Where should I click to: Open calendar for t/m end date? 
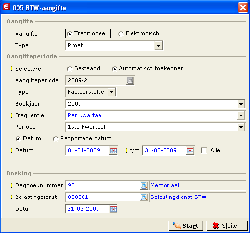pyautogui.click(x=190, y=150)
